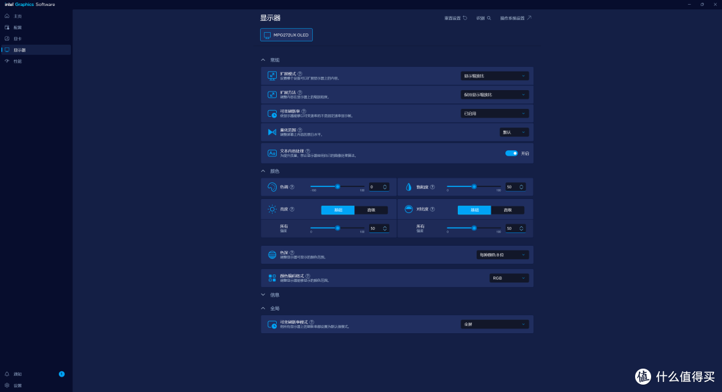This screenshot has width=722, height=392.
Task: Open the RGB color encoding format dropdown
Action: pyautogui.click(x=509, y=278)
